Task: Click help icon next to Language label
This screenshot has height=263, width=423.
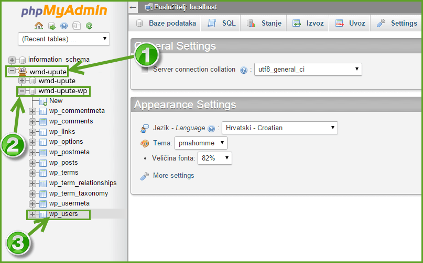Action: point(211,129)
